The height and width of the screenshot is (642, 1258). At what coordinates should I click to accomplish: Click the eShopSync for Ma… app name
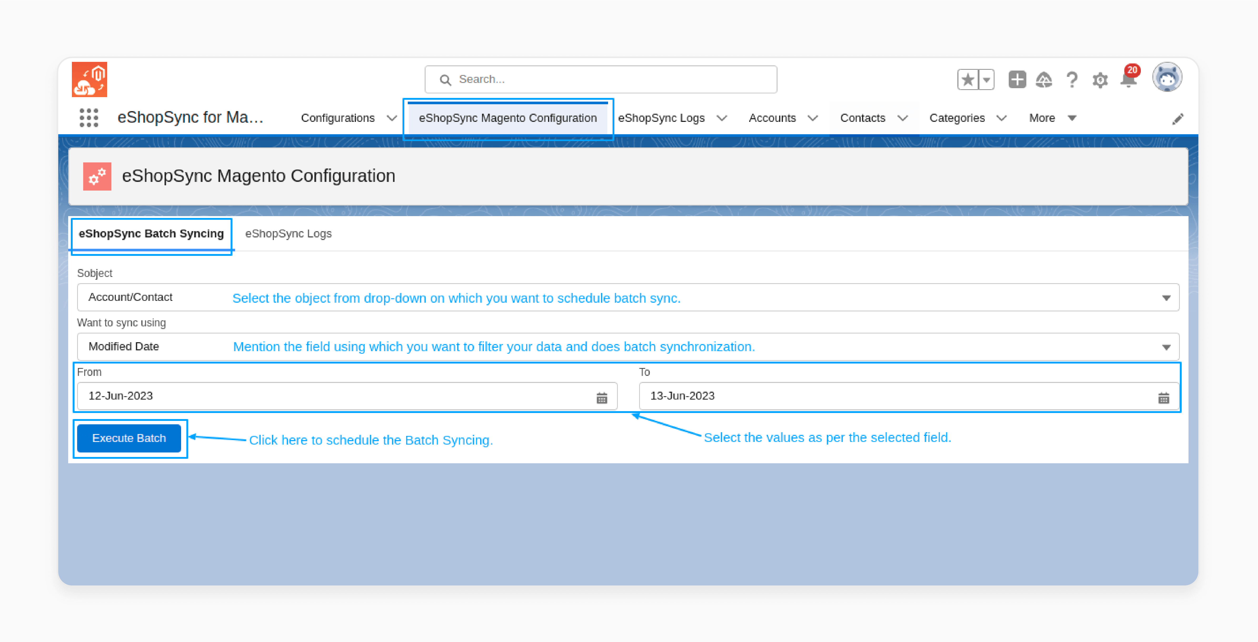click(191, 118)
